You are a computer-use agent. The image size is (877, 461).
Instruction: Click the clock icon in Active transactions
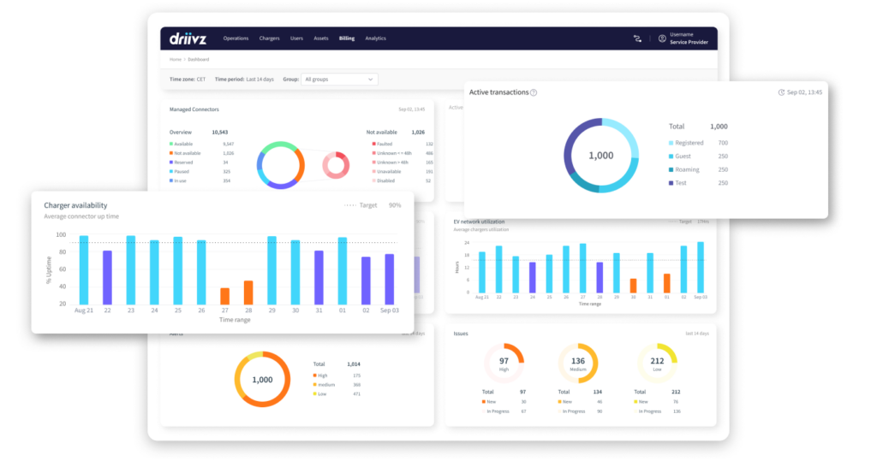point(781,92)
